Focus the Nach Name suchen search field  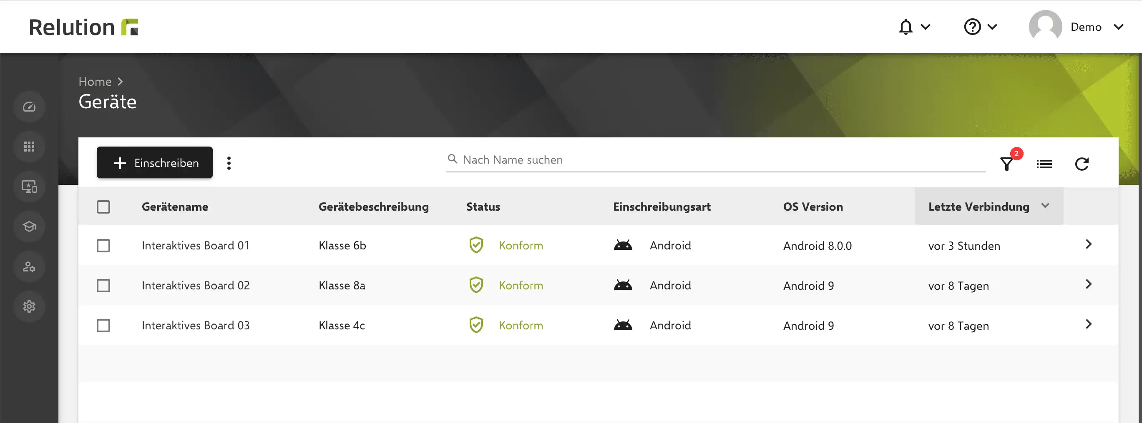(x=716, y=160)
